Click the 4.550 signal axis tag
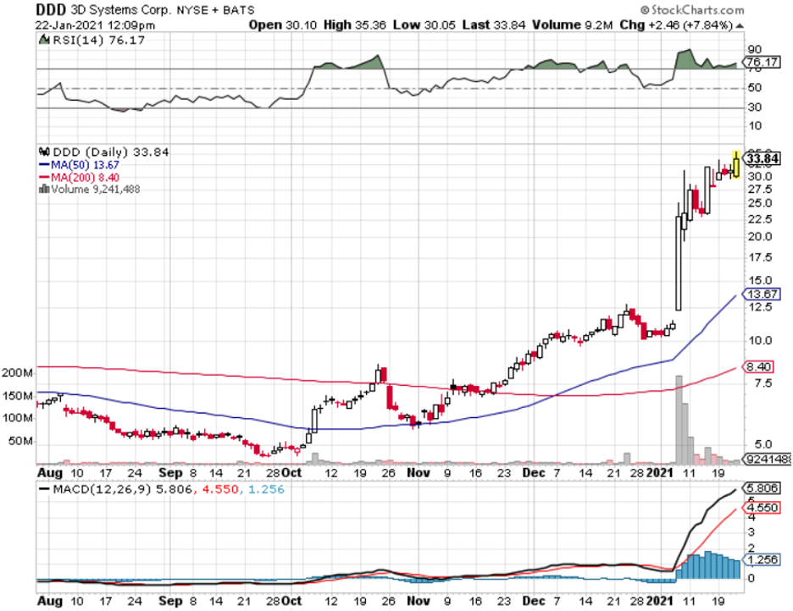 point(762,508)
